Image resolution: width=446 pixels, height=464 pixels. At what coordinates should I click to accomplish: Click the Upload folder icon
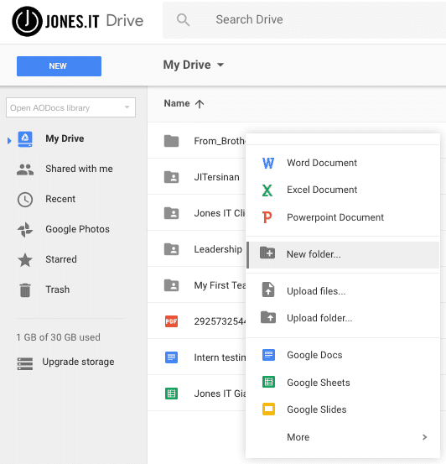click(x=268, y=317)
